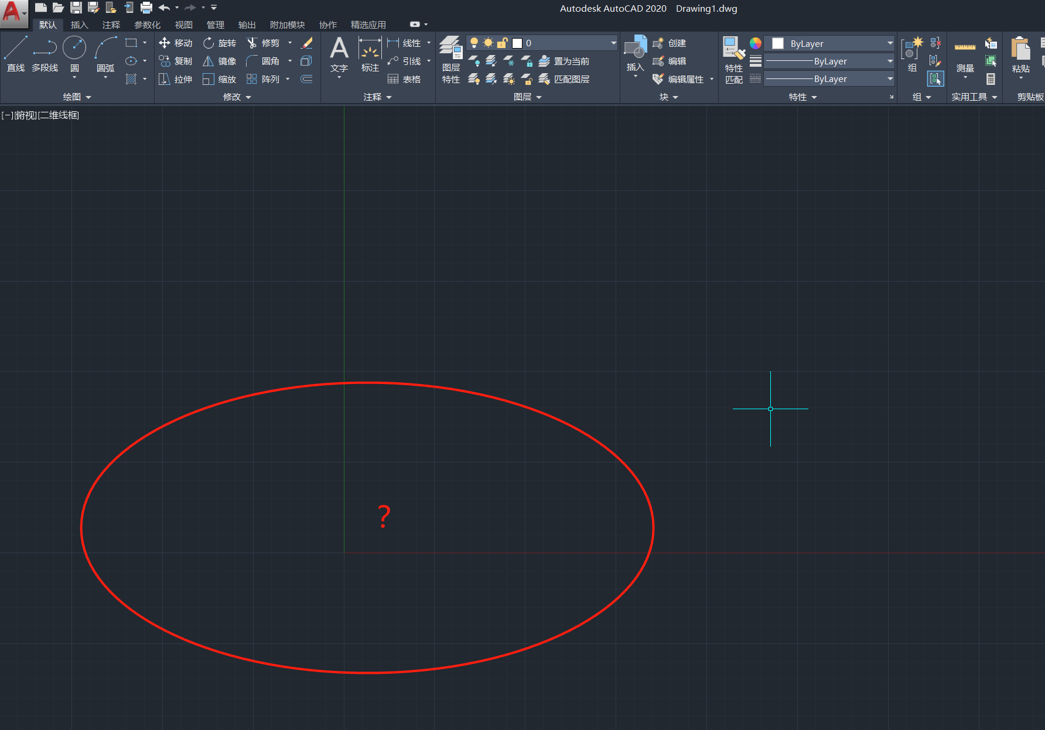Expand the 图层 panel
The width and height of the screenshot is (1045, 730).
[x=528, y=97]
